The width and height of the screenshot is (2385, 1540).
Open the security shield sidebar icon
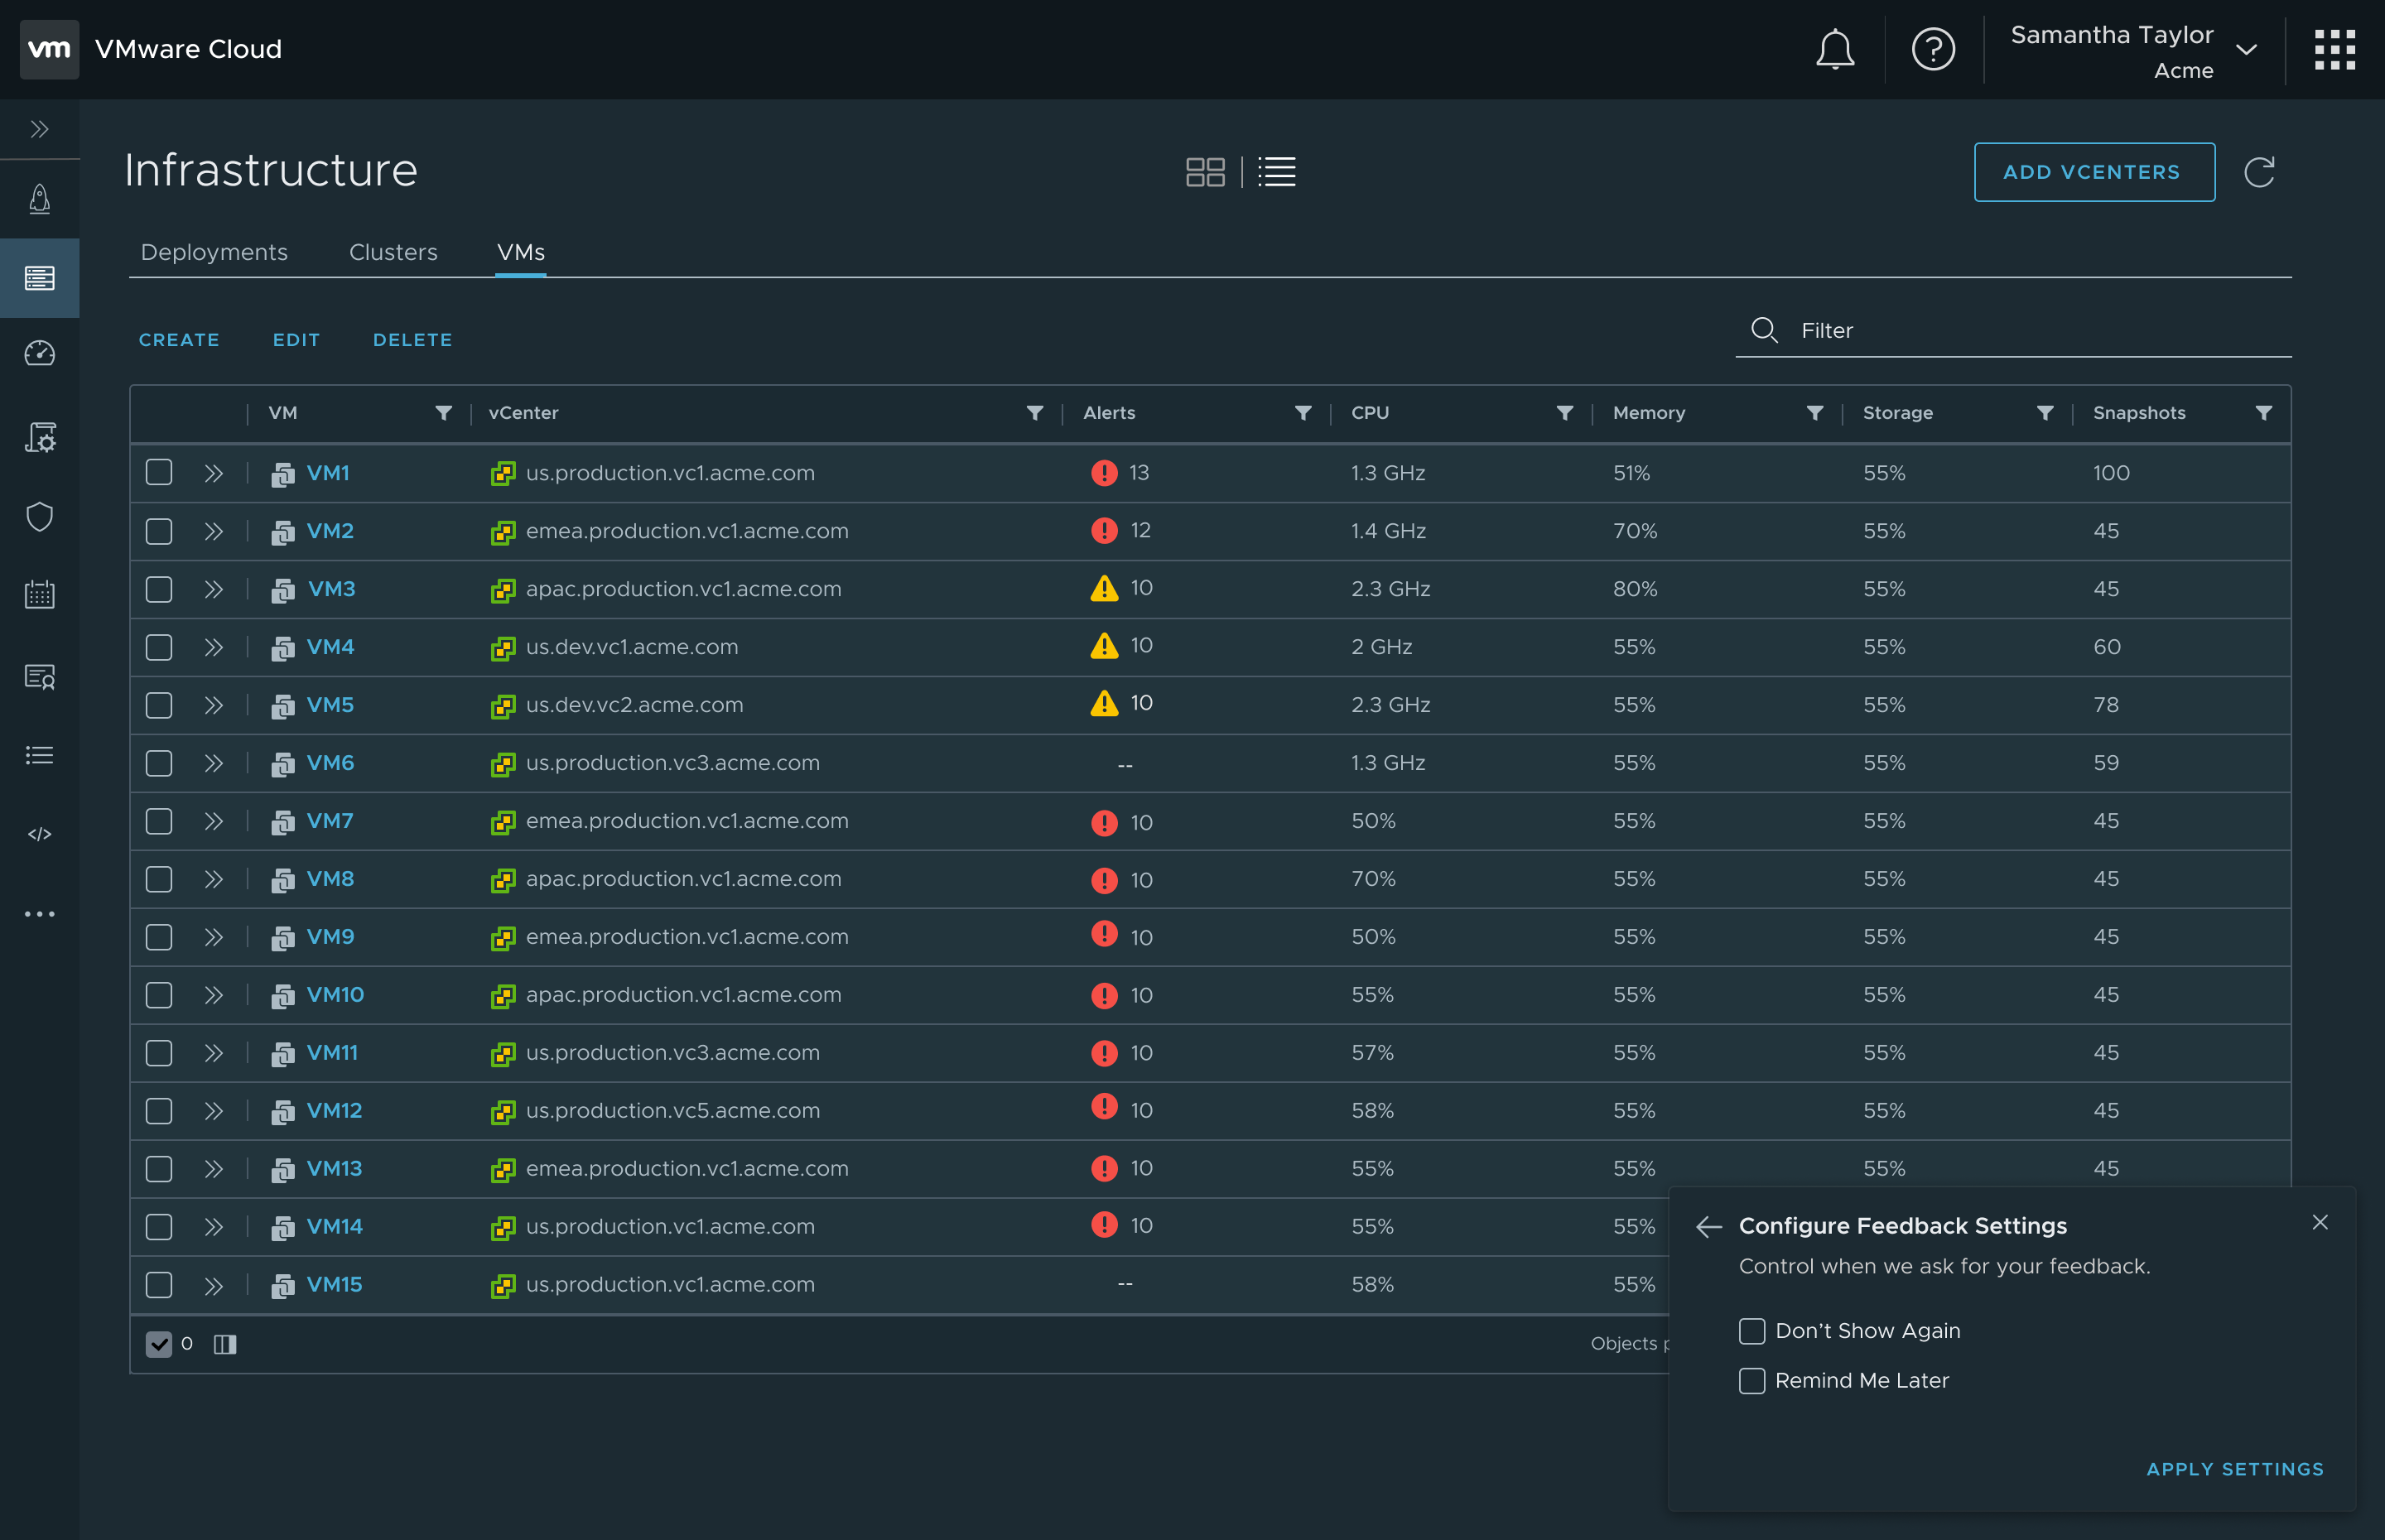pyautogui.click(x=40, y=517)
